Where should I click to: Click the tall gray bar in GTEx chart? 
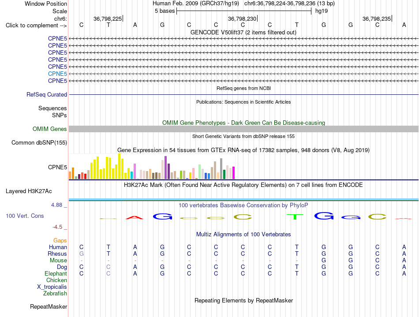pyautogui.click(x=221, y=168)
